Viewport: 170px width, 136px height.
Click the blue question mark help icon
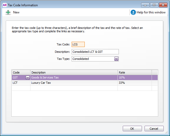pos(133,12)
